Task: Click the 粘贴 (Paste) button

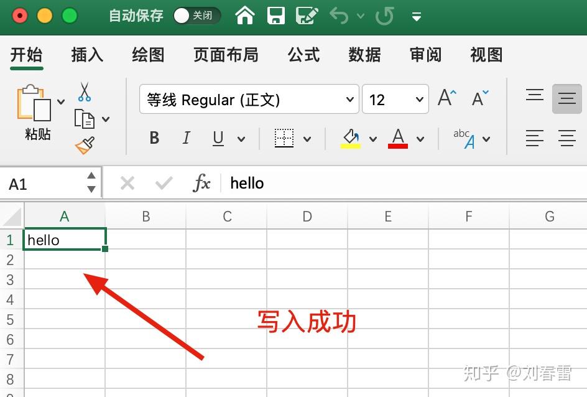Action: (x=36, y=112)
